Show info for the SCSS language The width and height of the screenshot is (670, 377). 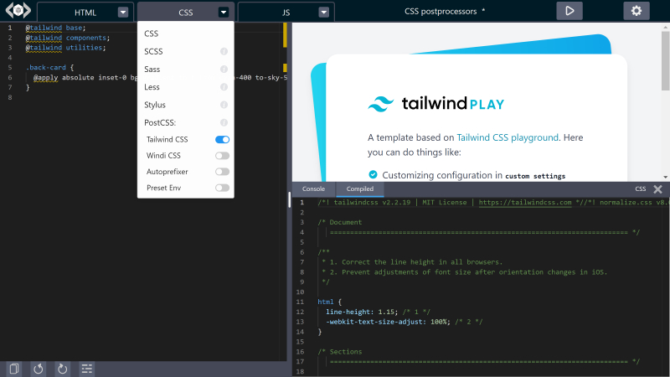tap(224, 52)
